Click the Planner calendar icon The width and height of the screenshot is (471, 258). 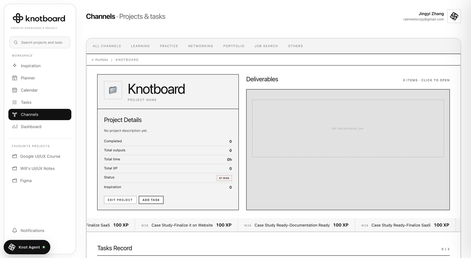[x=15, y=78]
